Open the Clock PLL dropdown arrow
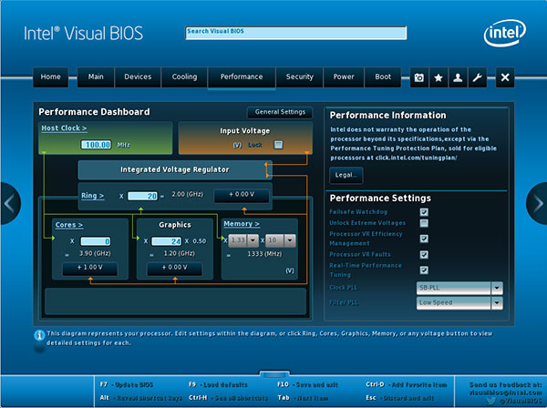Screen dimensions: 547x408 pos(497,288)
